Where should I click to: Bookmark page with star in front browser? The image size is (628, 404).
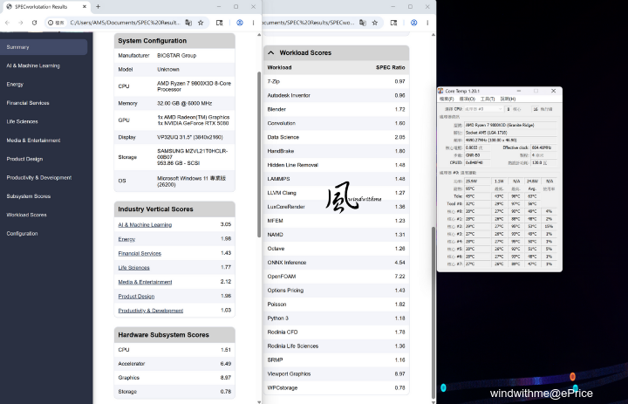tap(201, 23)
